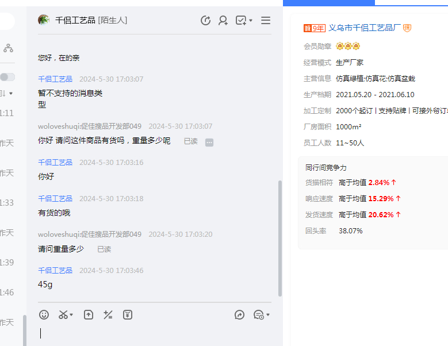Click the forward arrow icon in chat toolbar
Image resolution: width=448 pixels, height=346 pixels.
point(240,314)
